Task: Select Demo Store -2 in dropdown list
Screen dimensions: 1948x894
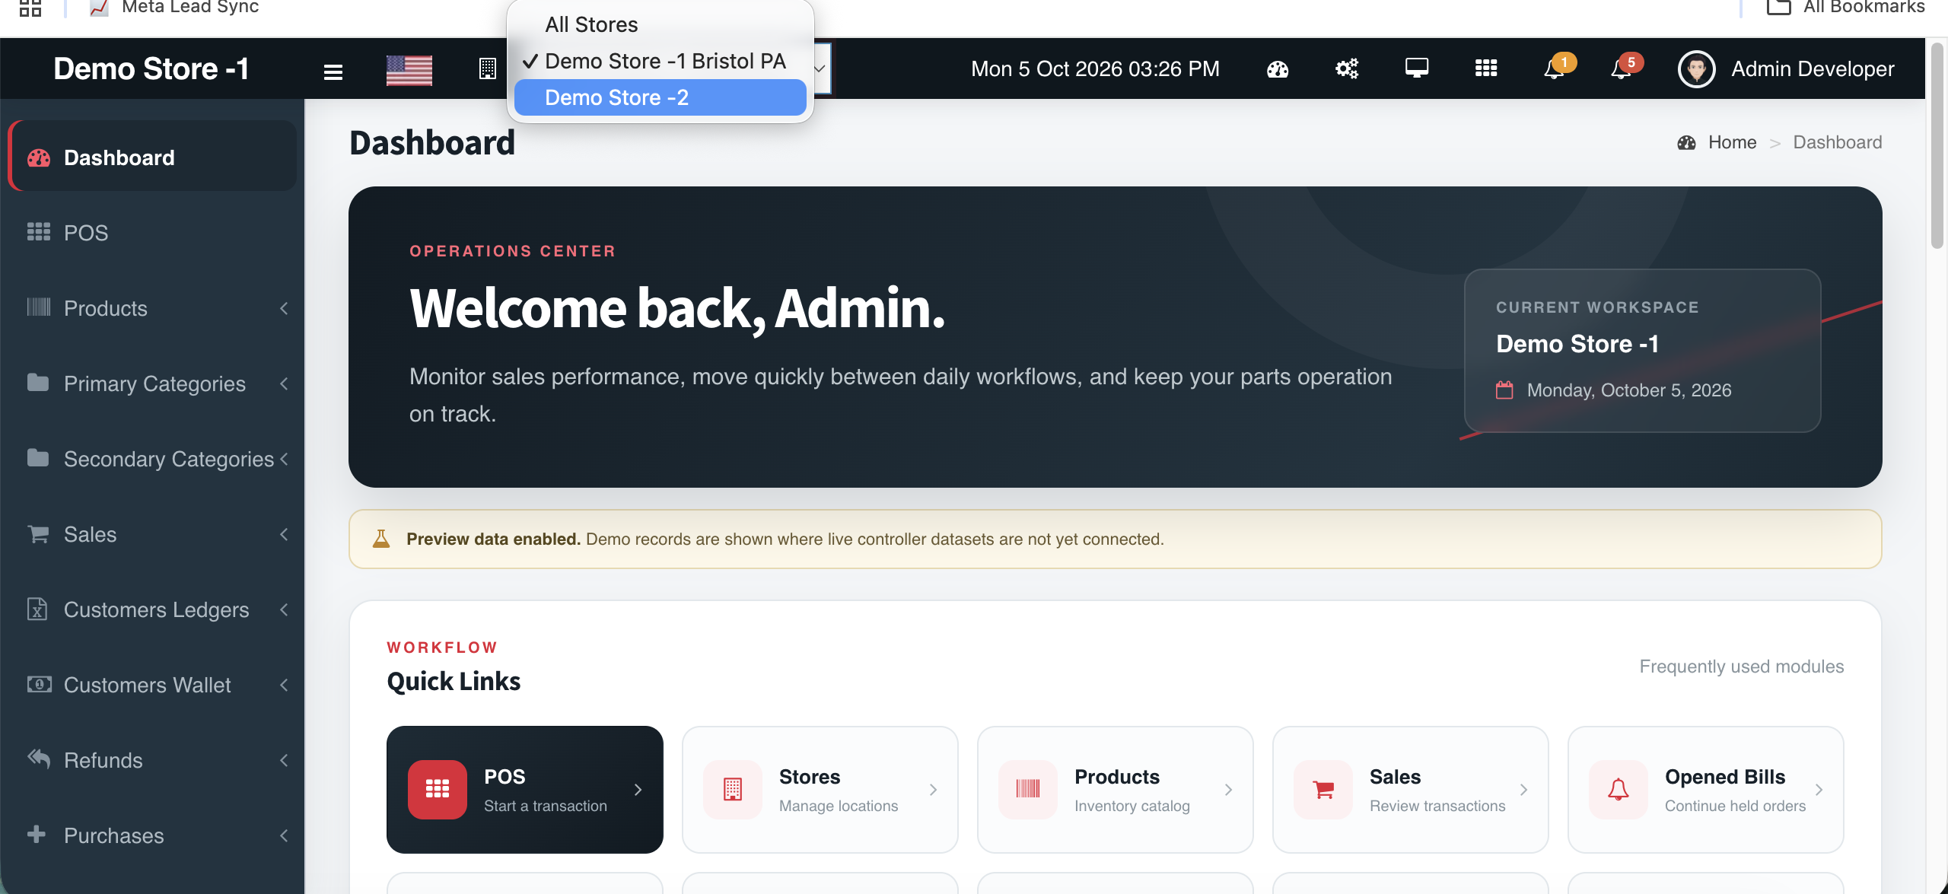Action: [x=660, y=97]
